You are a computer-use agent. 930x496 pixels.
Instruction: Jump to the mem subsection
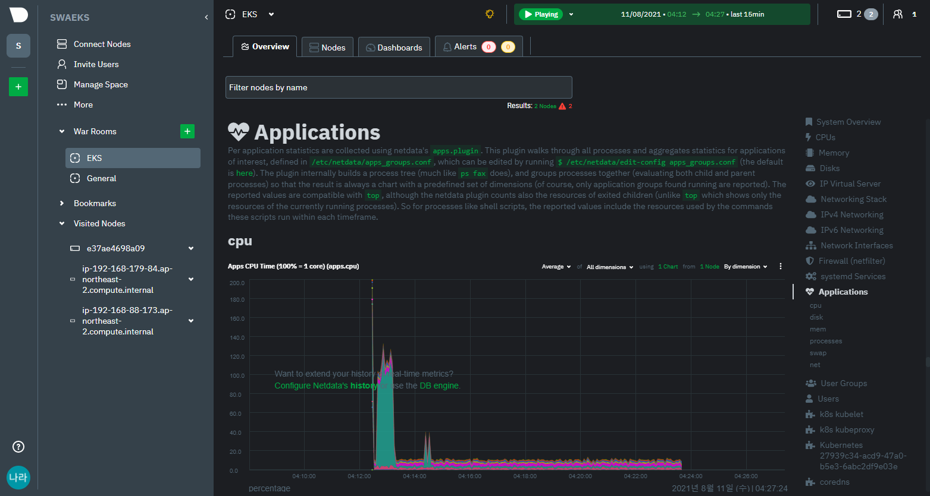[x=818, y=329]
